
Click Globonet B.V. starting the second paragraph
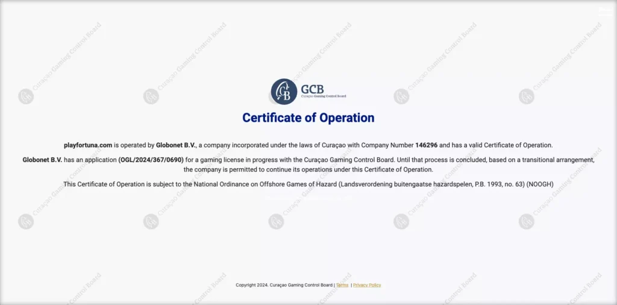(x=43, y=160)
